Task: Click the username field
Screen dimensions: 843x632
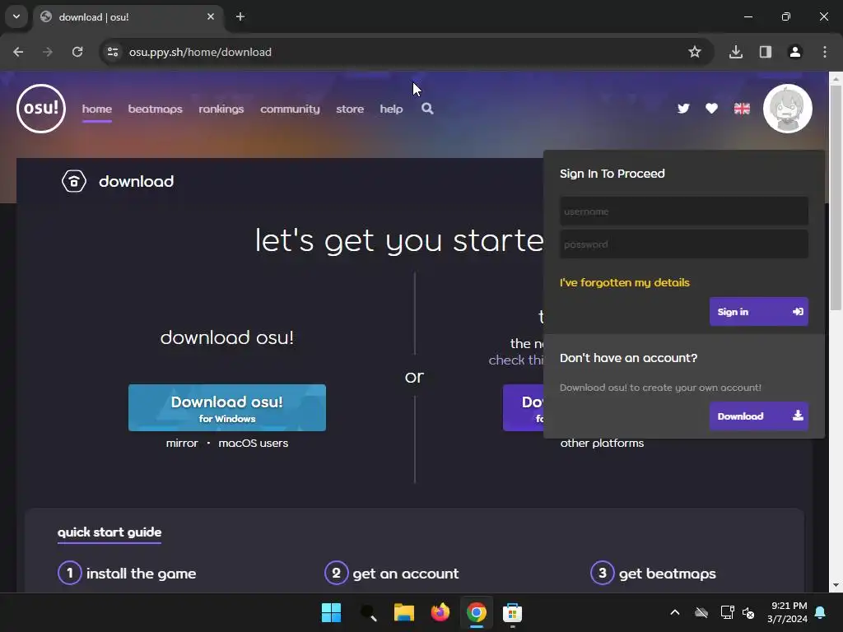Action: coord(684,211)
